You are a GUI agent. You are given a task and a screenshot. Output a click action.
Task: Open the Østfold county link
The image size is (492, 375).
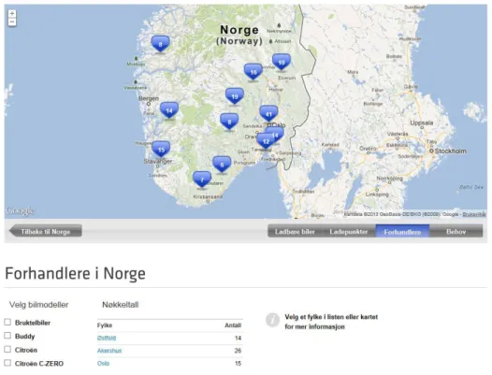(107, 338)
